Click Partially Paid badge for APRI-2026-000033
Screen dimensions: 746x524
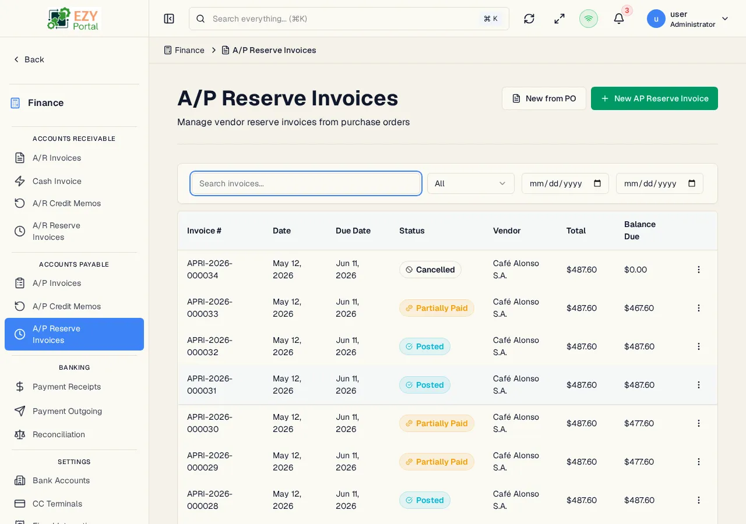point(437,308)
